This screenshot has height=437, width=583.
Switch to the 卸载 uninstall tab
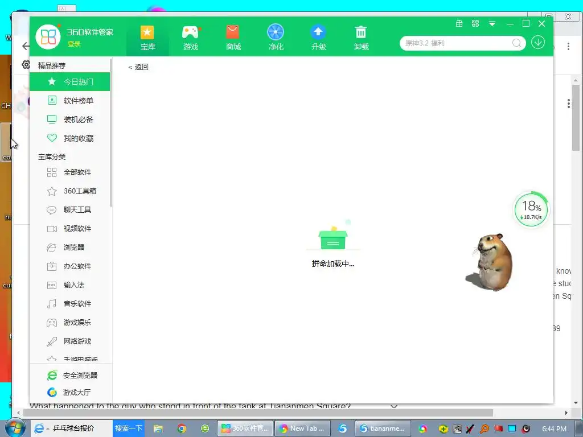tap(361, 38)
